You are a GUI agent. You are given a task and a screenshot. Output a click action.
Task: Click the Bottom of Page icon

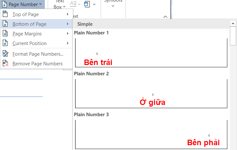pos(5,24)
